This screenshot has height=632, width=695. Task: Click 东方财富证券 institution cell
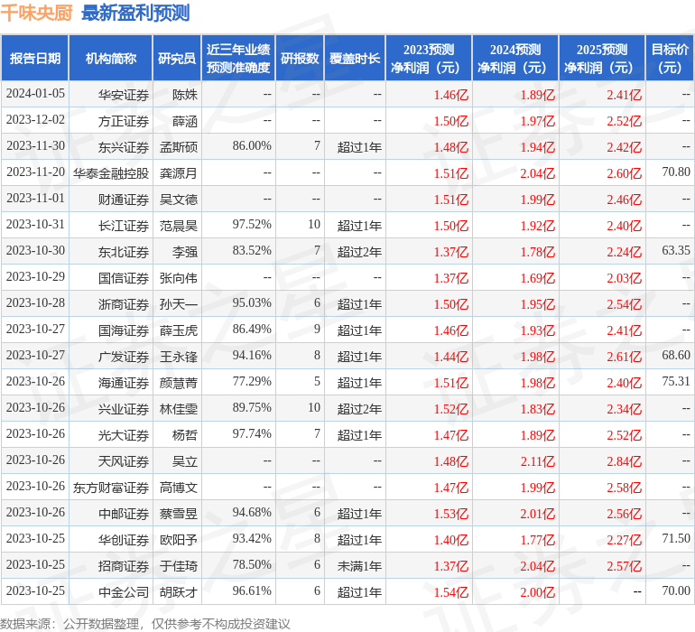(x=111, y=488)
